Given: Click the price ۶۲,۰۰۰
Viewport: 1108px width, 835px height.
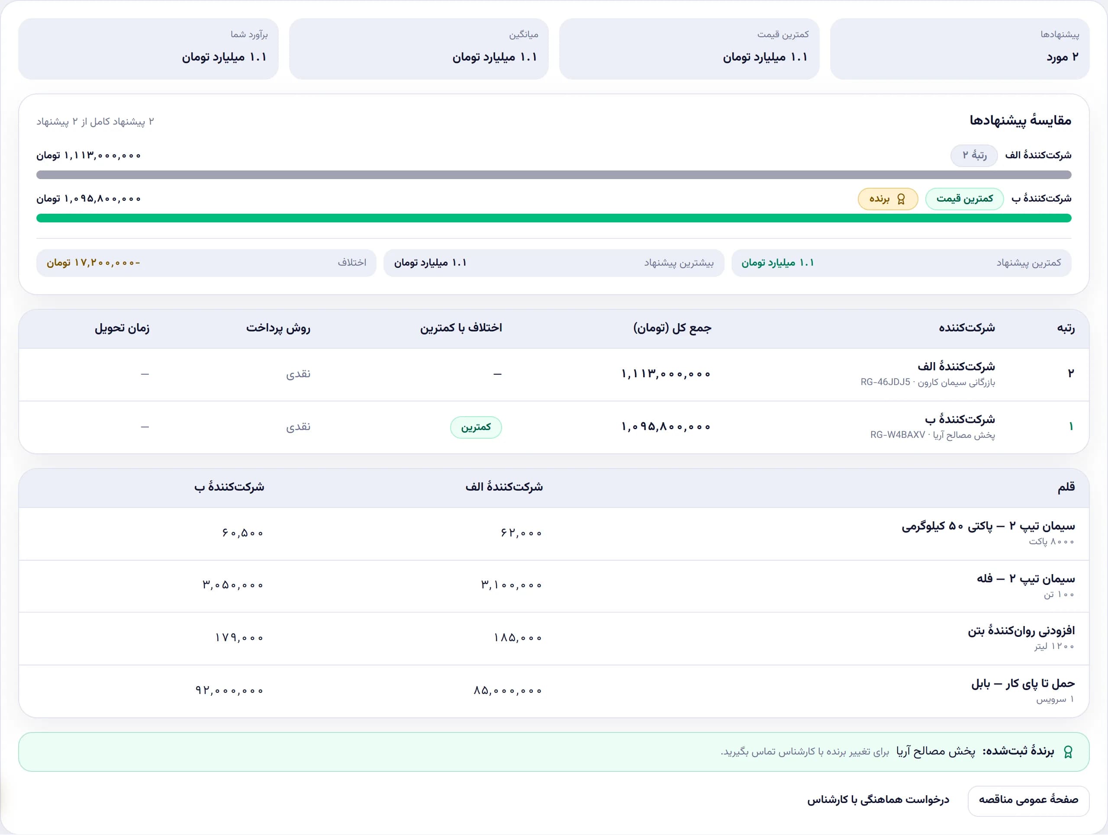Looking at the screenshot, I should click(x=521, y=533).
